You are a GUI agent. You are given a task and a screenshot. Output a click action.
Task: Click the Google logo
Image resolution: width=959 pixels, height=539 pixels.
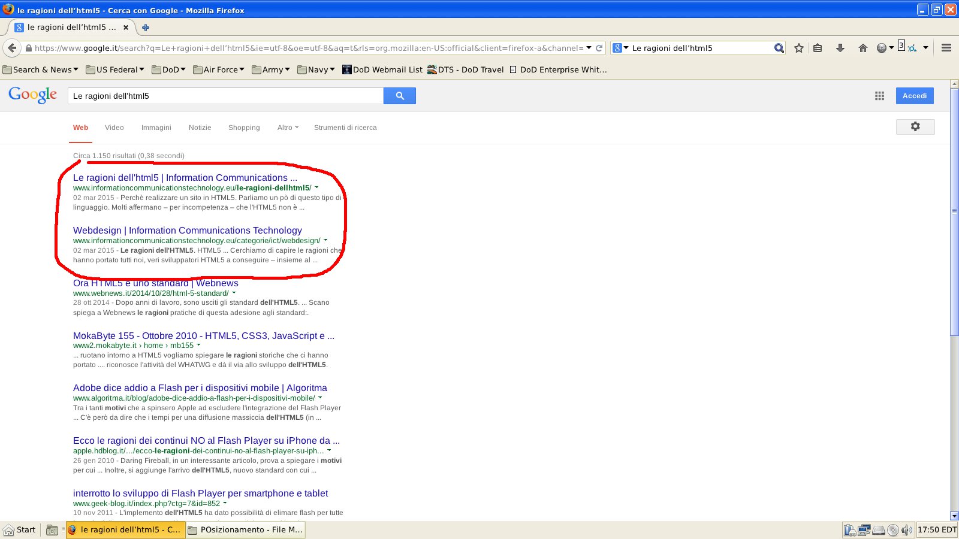click(33, 95)
